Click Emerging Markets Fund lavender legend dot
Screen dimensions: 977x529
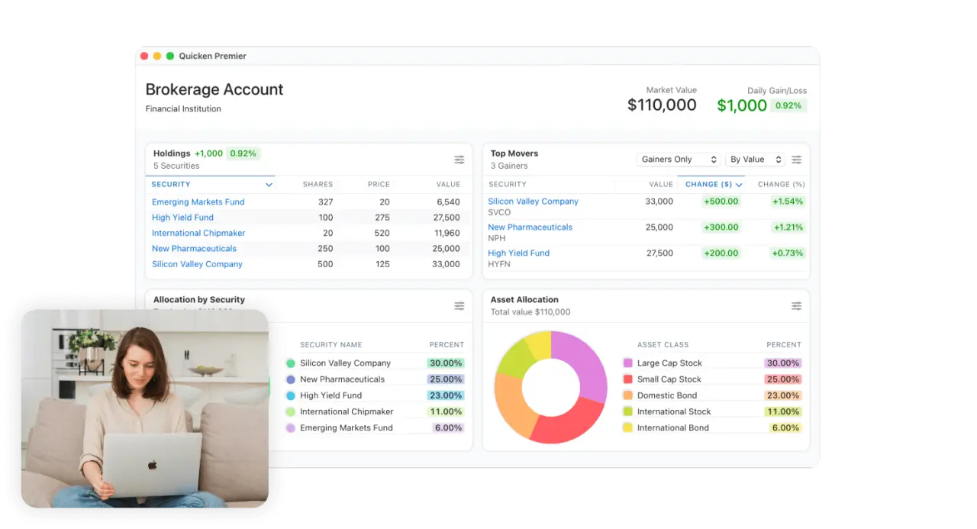[291, 427]
